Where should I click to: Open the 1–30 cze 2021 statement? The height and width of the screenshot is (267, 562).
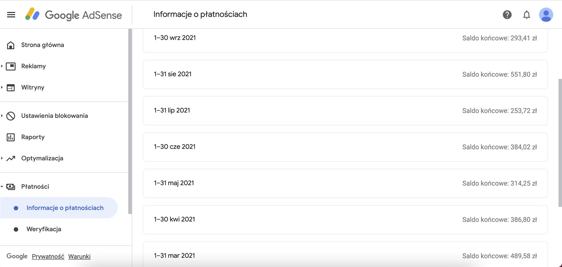pyautogui.click(x=345, y=147)
